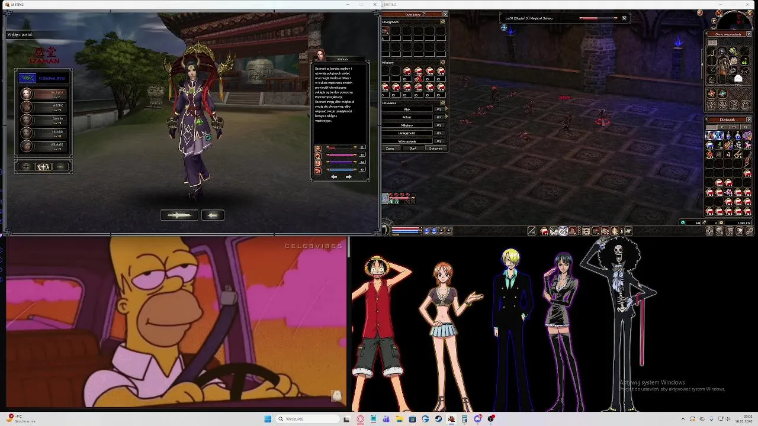Toggle the Umiejętności Wł. setting switch
The width and height of the screenshot is (758, 426).
point(439,133)
